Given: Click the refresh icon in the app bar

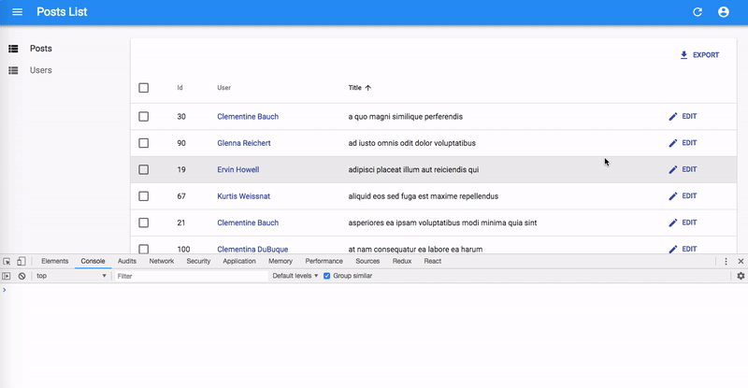Looking at the screenshot, I should (x=697, y=12).
